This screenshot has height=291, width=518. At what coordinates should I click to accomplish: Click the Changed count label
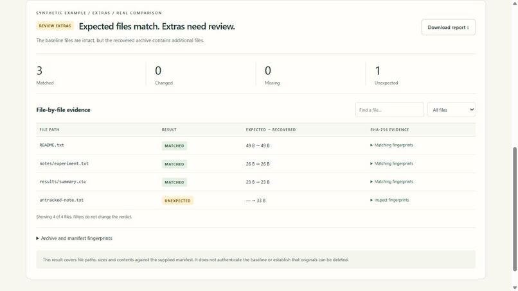(164, 83)
